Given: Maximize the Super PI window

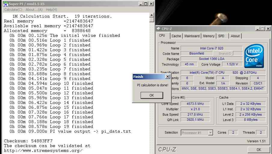Looking at the screenshot, I should click(146, 4).
